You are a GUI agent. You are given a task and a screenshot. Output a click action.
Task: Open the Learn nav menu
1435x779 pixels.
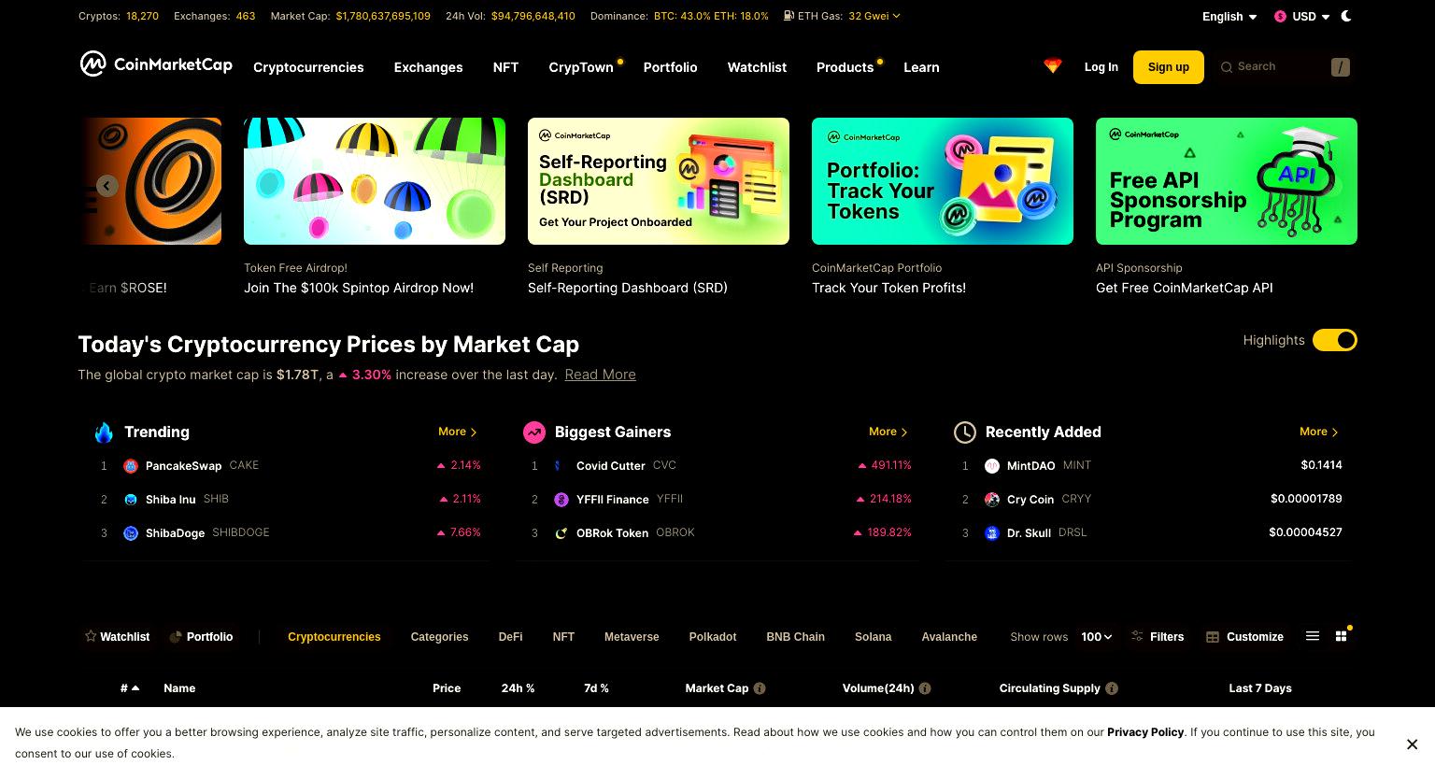pyautogui.click(x=921, y=67)
